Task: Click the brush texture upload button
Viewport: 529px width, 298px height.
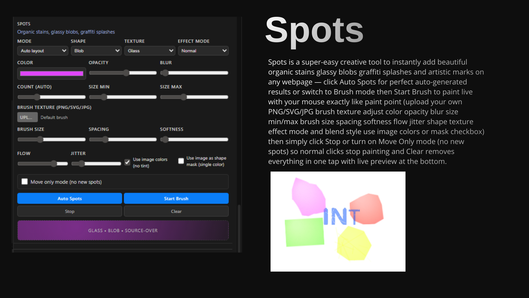Action: coord(27,117)
